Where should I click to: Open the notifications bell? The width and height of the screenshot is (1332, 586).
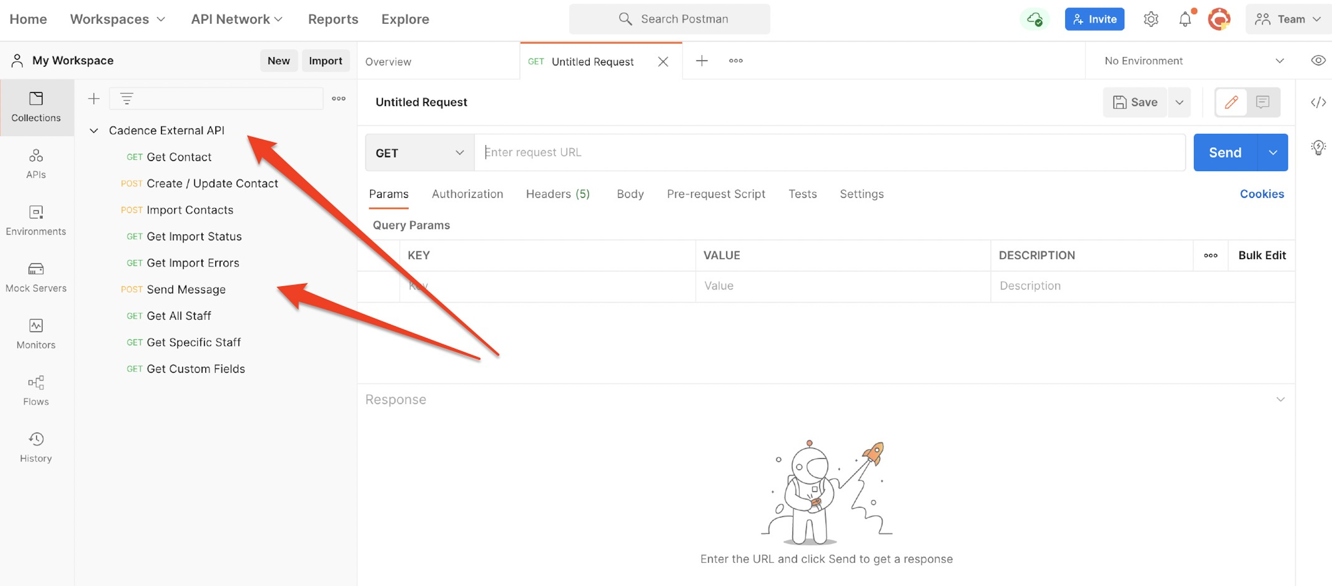coord(1185,19)
